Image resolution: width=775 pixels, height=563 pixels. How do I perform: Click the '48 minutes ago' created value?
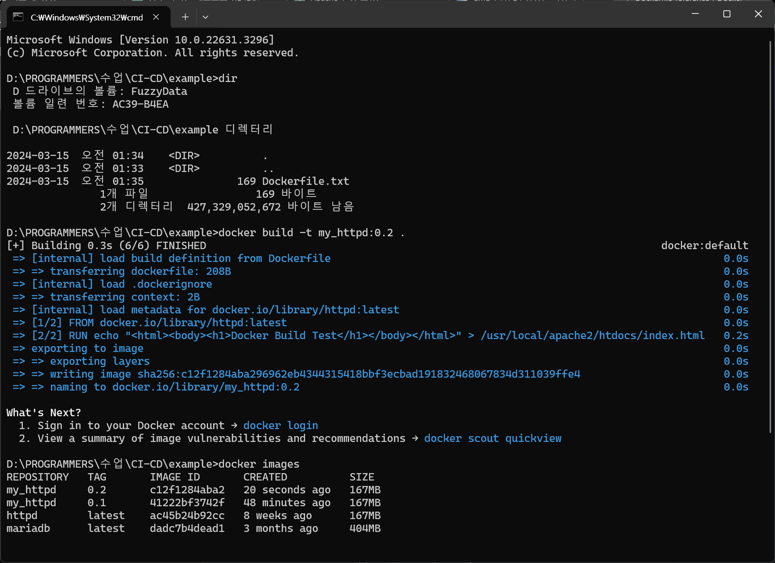(287, 503)
